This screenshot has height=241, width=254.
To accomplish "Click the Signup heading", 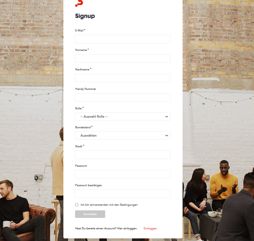I will point(85,16).
